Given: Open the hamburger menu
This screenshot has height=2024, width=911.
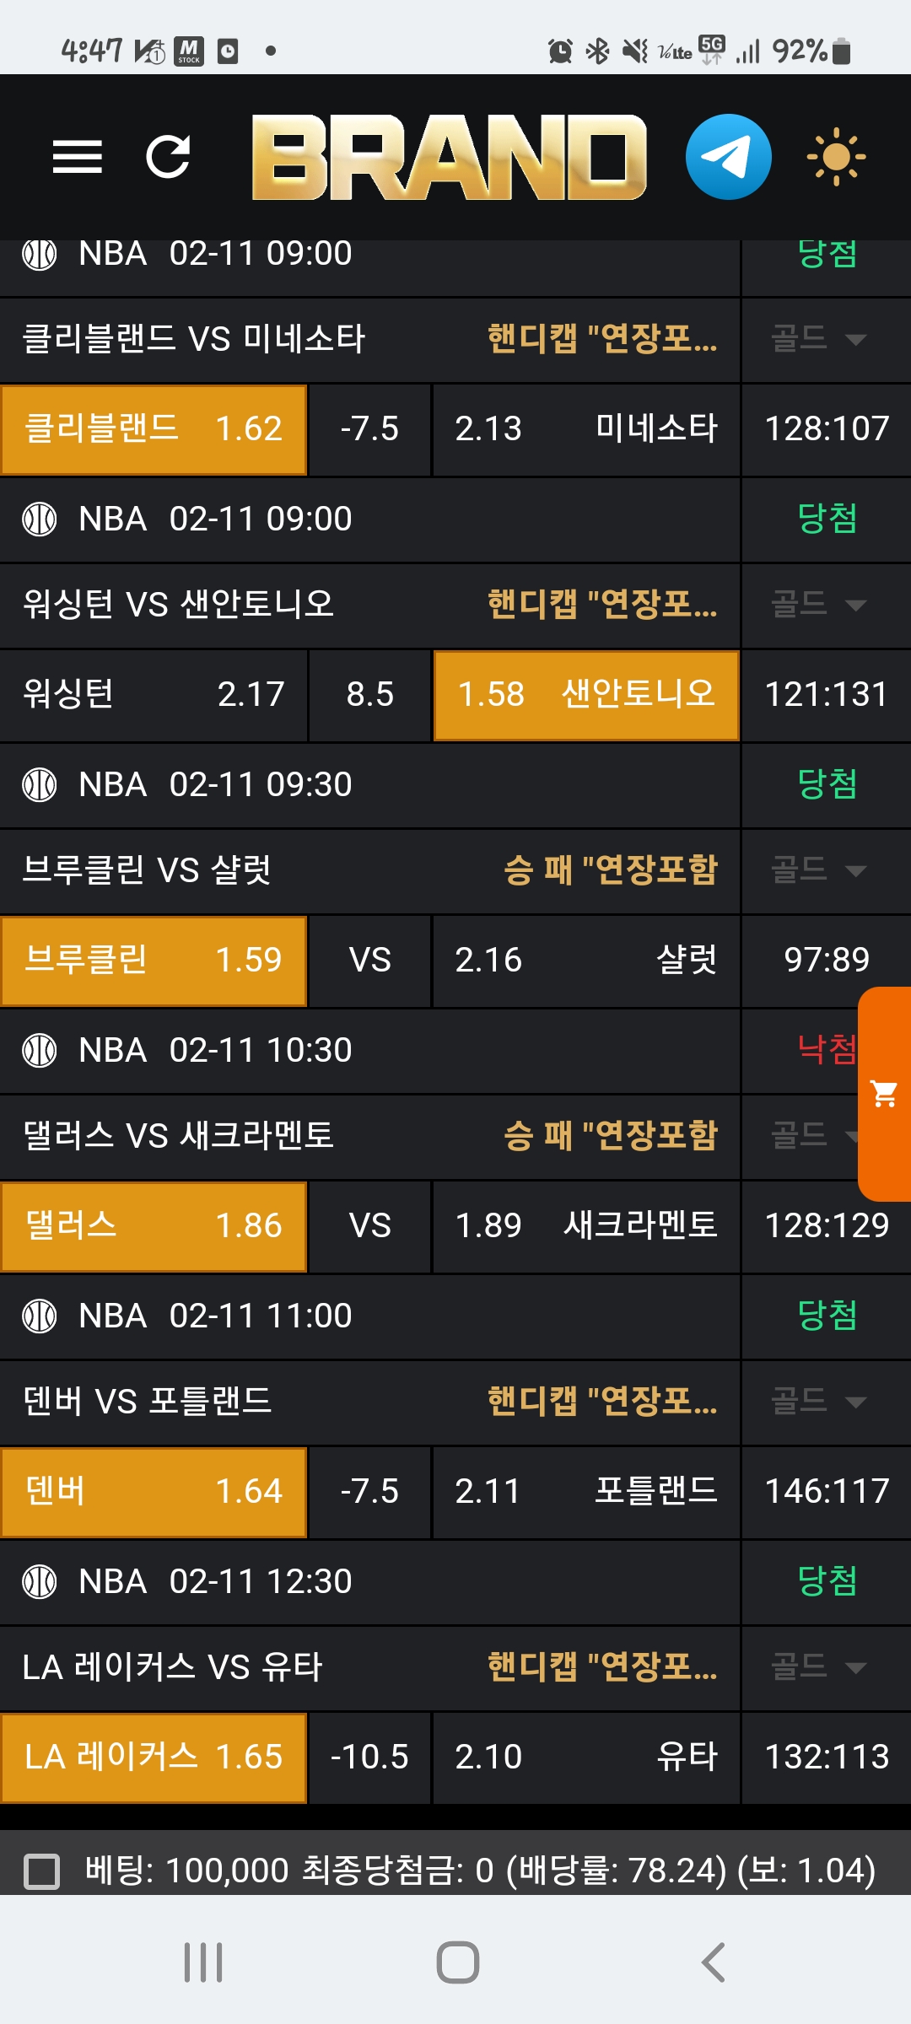Looking at the screenshot, I should pyautogui.click(x=77, y=157).
